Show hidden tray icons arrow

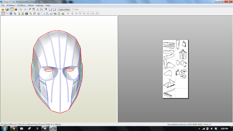[199, 128]
